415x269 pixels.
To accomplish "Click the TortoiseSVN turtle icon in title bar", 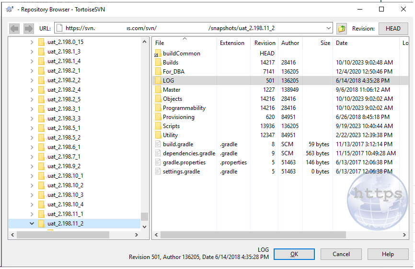I will tap(10, 9).
